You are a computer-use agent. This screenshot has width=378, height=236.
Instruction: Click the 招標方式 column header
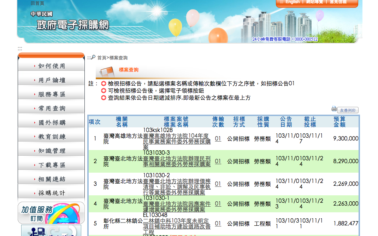(239, 122)
